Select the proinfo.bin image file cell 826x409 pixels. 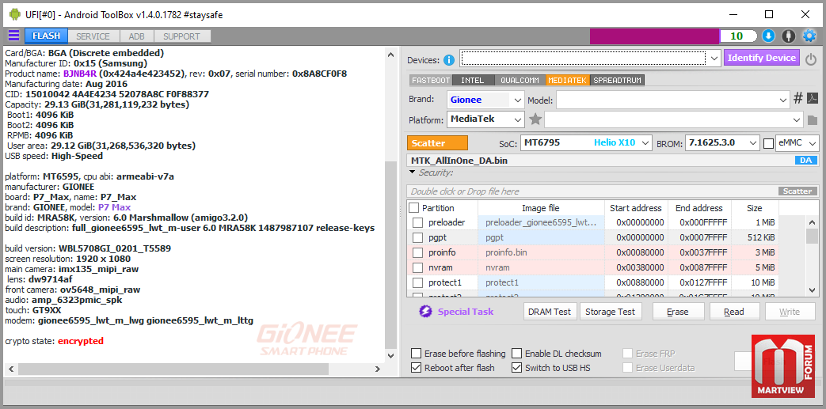click(540, 252)
